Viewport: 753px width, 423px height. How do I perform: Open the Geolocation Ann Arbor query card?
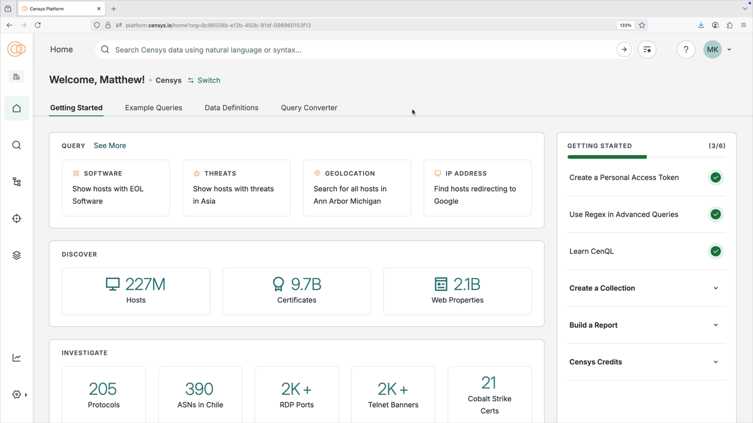[x=357, y=188]
